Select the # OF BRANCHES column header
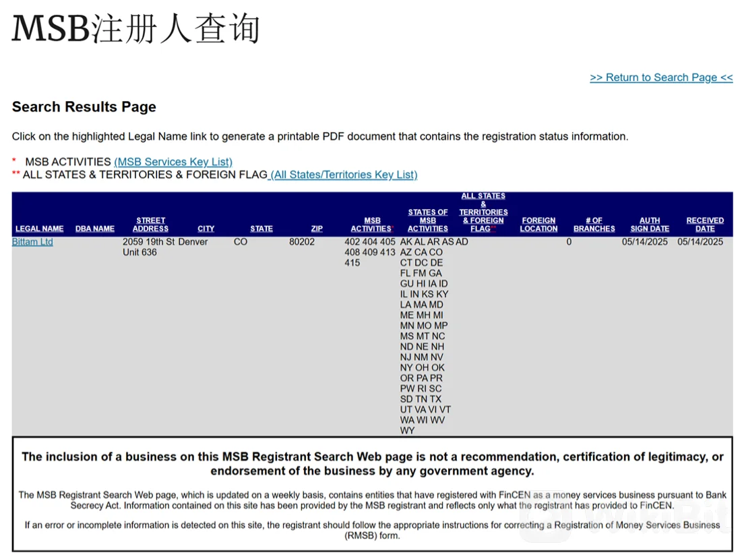 pyautogui.click(x=594, y=225)
